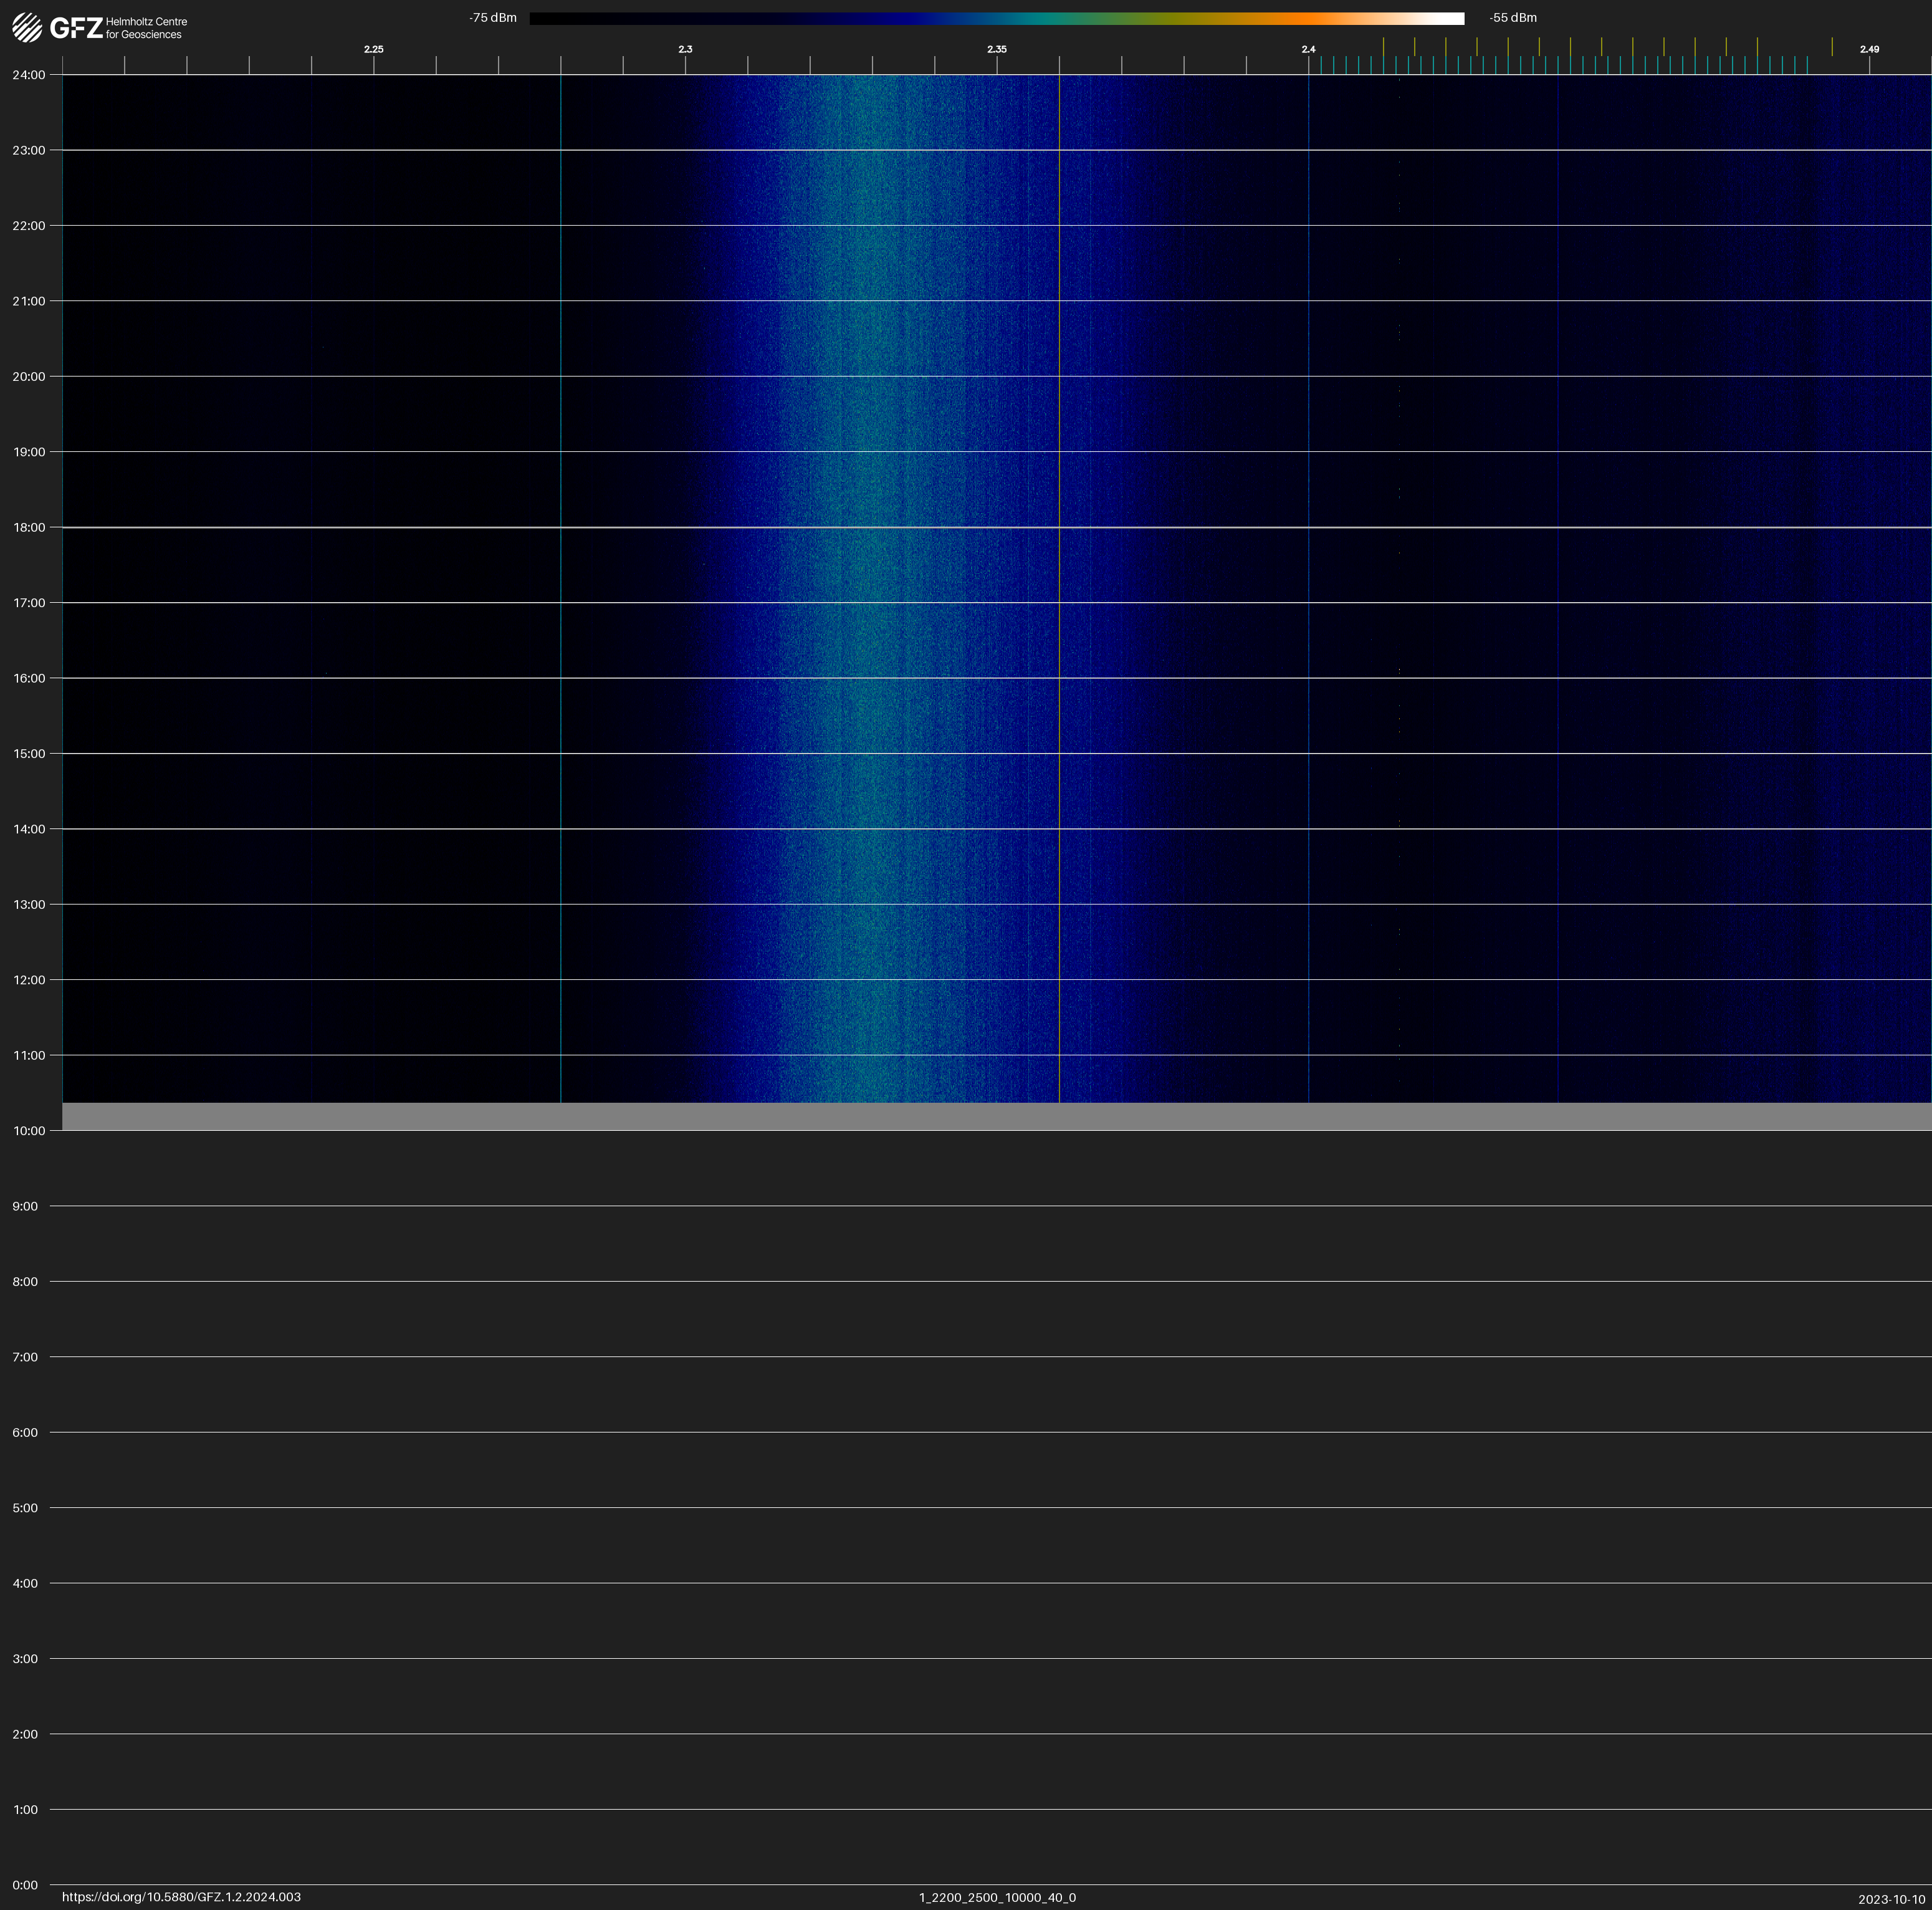
Task: Click the 10:00 time axis label
Action: [x=29, y=1131]
